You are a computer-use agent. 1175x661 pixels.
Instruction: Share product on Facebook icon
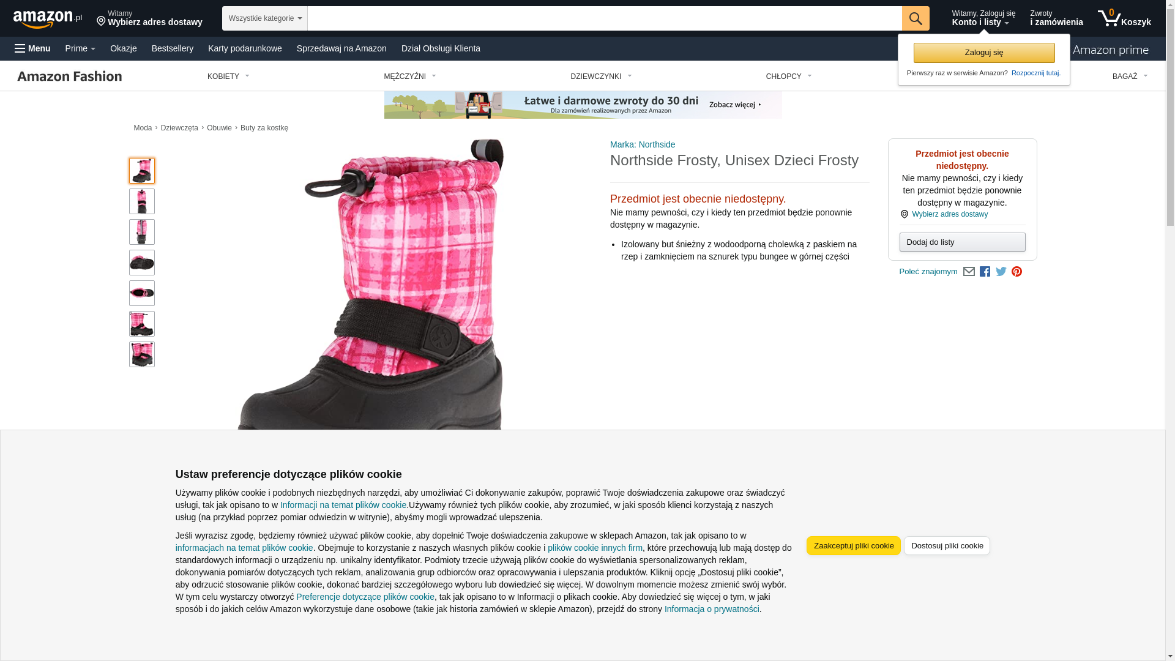(985, 272)
